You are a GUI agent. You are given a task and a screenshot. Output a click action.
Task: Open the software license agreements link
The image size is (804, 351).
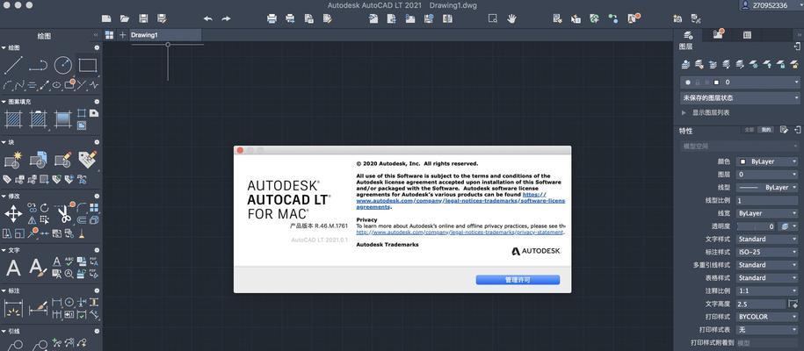pos(460,201)
